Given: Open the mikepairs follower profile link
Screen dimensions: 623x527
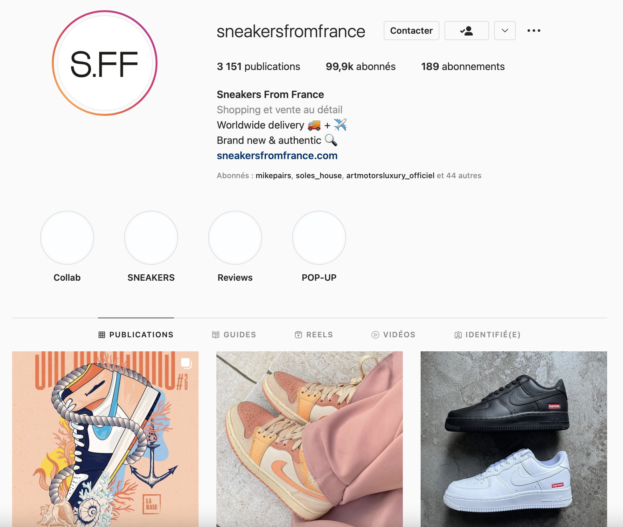Looking at the screenshot, I should [x=273, y=175].
